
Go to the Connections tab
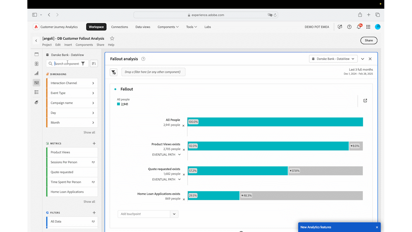click(x=120, y=27)
